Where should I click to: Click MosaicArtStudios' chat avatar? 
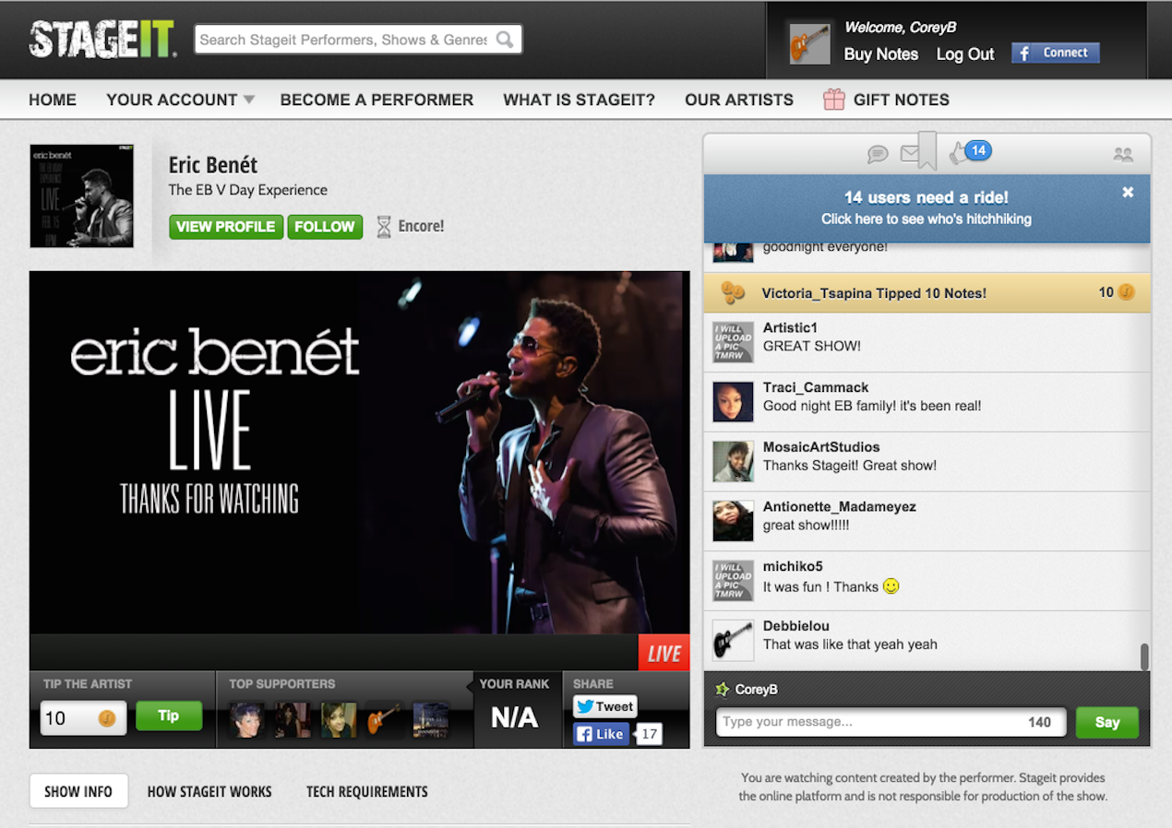(733, 462)
